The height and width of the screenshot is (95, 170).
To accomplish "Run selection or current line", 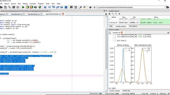I will tap(36, 7).
